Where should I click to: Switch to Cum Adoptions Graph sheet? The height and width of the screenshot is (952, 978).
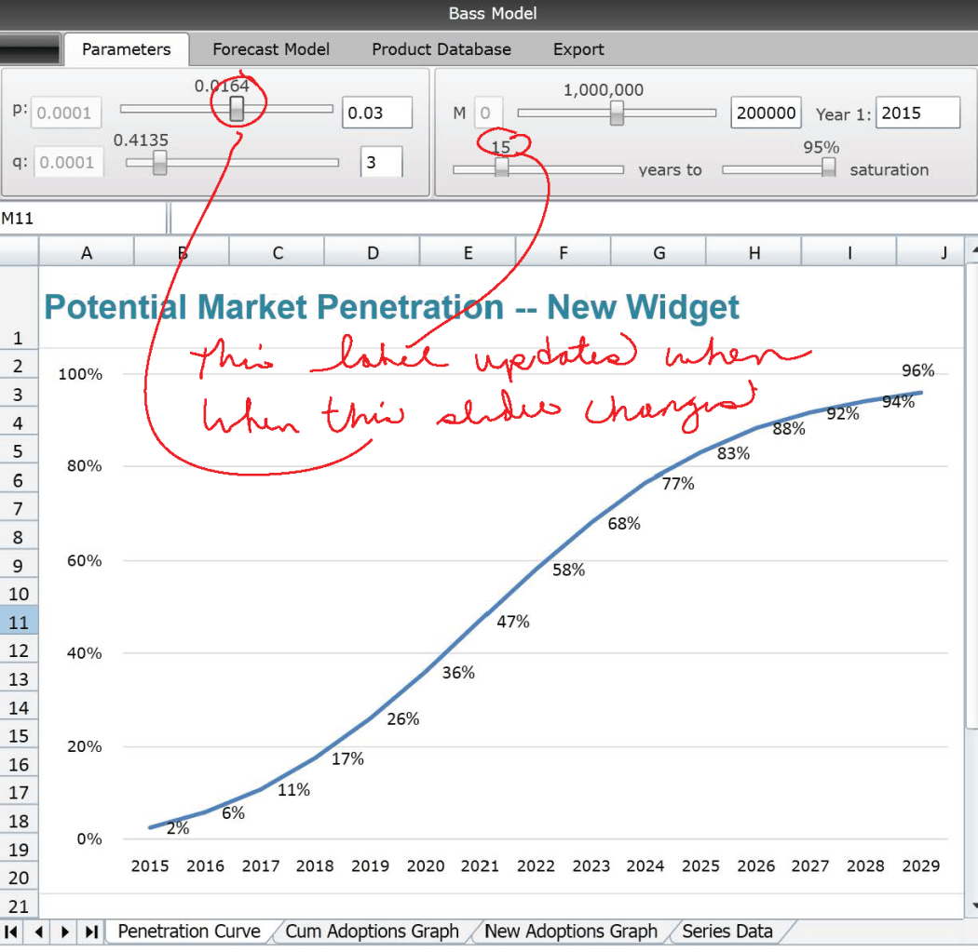pos(372,931)
